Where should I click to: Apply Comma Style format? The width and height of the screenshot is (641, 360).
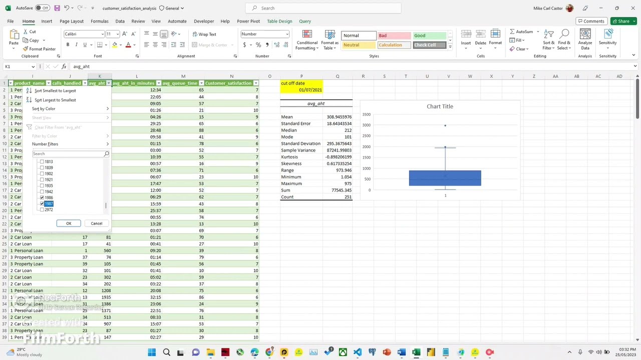267,45
